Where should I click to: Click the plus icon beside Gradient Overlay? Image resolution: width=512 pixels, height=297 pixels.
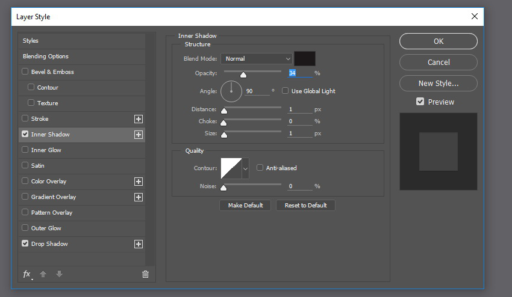coord(139,197)
